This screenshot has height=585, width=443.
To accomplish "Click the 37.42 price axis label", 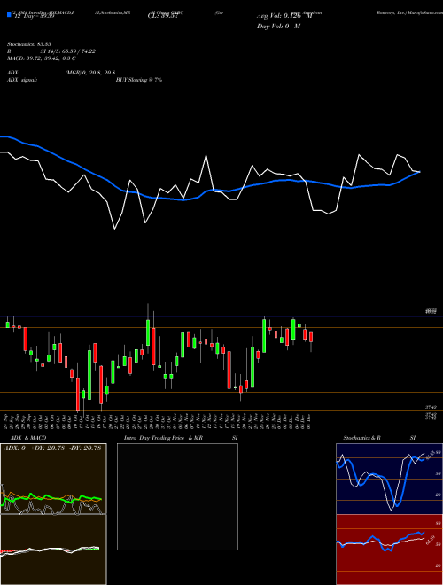I will tap(431, 408).
